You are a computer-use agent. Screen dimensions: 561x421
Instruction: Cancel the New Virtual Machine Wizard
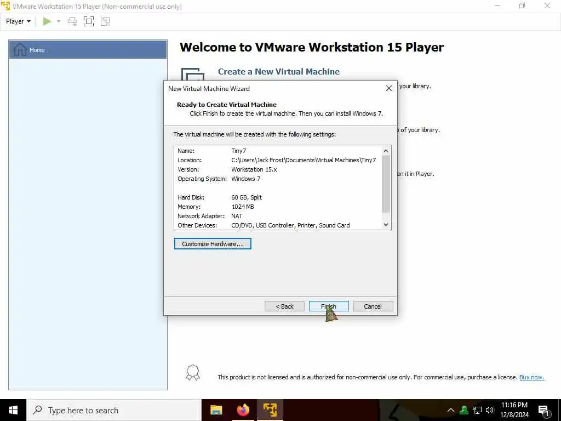(x=373, y=306)
